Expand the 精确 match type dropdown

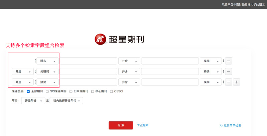211,71
